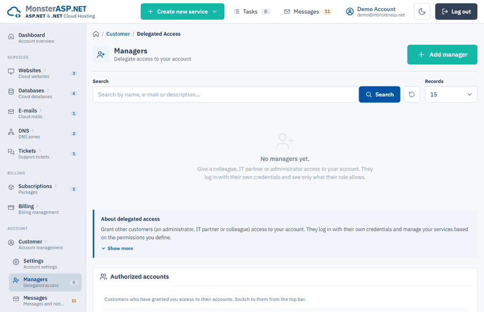This screenshot has height=312, width=484.
Task: Click the Customer account icon in sidebar
Action: [11, 243]
